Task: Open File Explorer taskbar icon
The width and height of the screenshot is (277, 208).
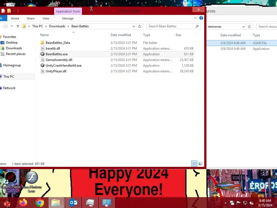Action: point(56,203)
